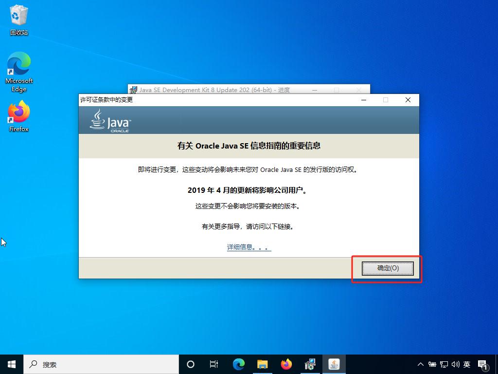Open the battery status tray icon

point(432,364)
